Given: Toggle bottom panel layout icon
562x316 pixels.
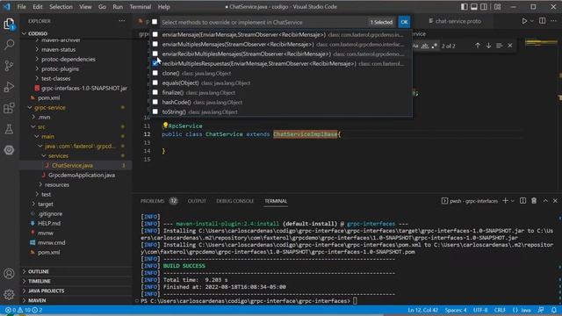Looking at the screenshot, I should pyautogui.click(x=474, y=7).
